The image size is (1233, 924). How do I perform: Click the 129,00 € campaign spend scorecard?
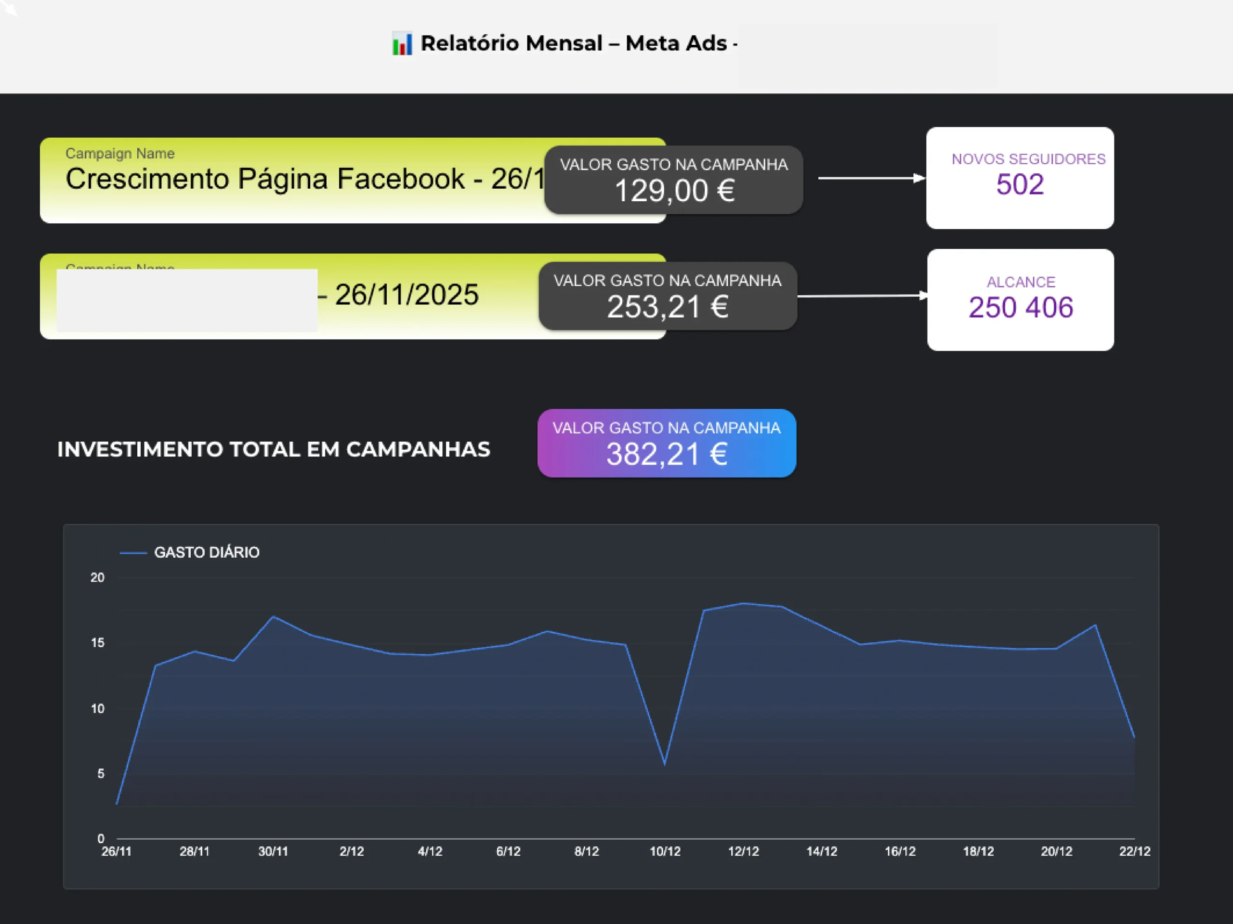(673, 180)
